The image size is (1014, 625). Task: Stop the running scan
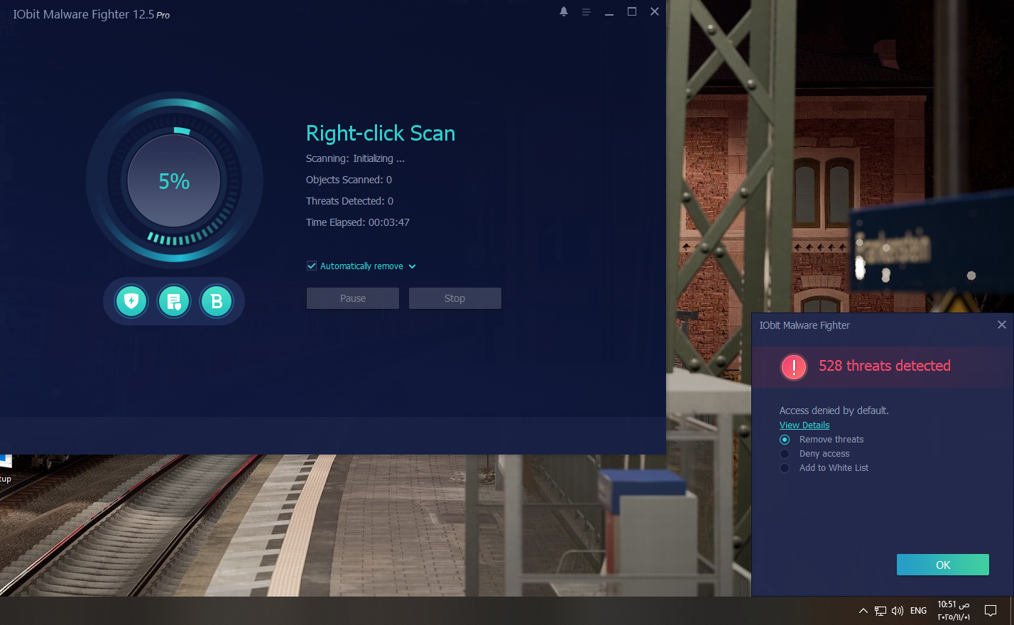[454, 298]
